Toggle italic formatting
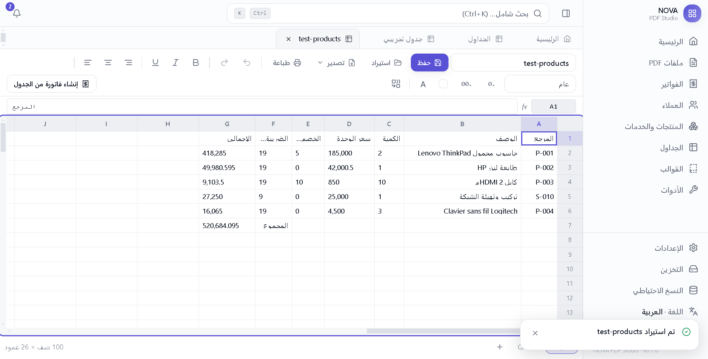 tap(175, 62)
